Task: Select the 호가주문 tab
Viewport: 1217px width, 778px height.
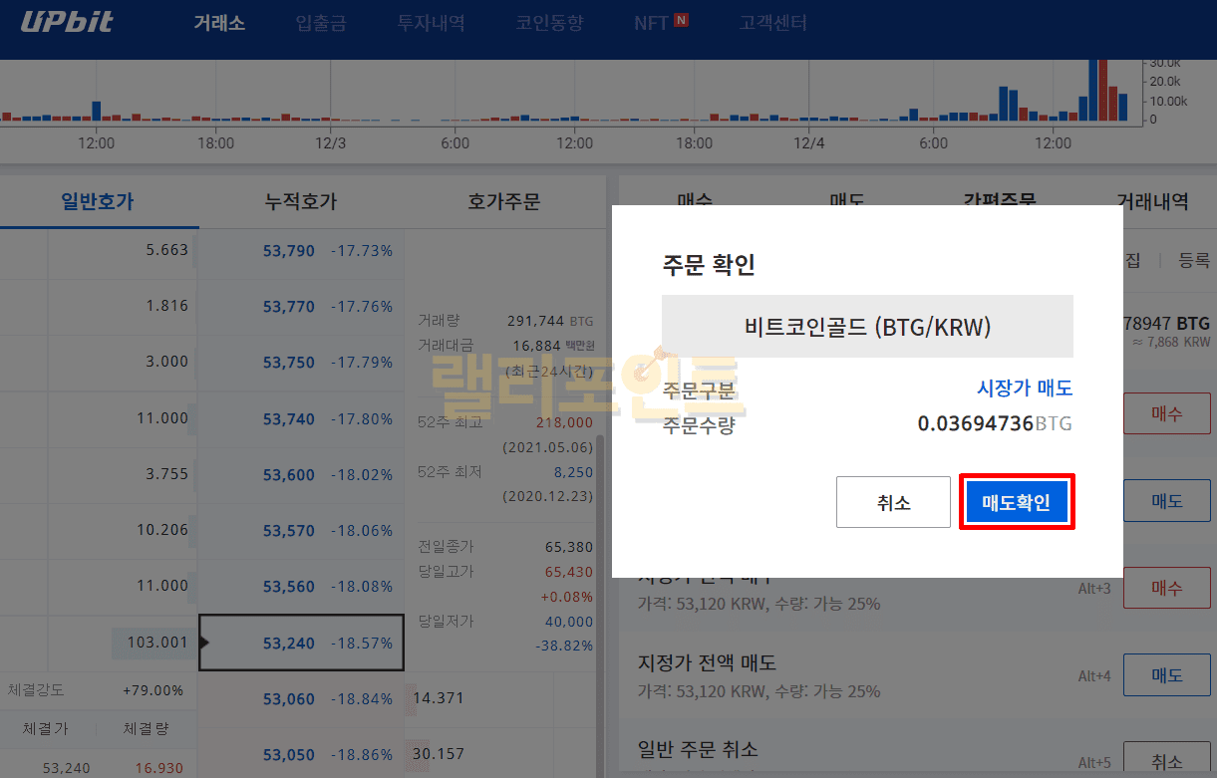Action: point(503,202)
